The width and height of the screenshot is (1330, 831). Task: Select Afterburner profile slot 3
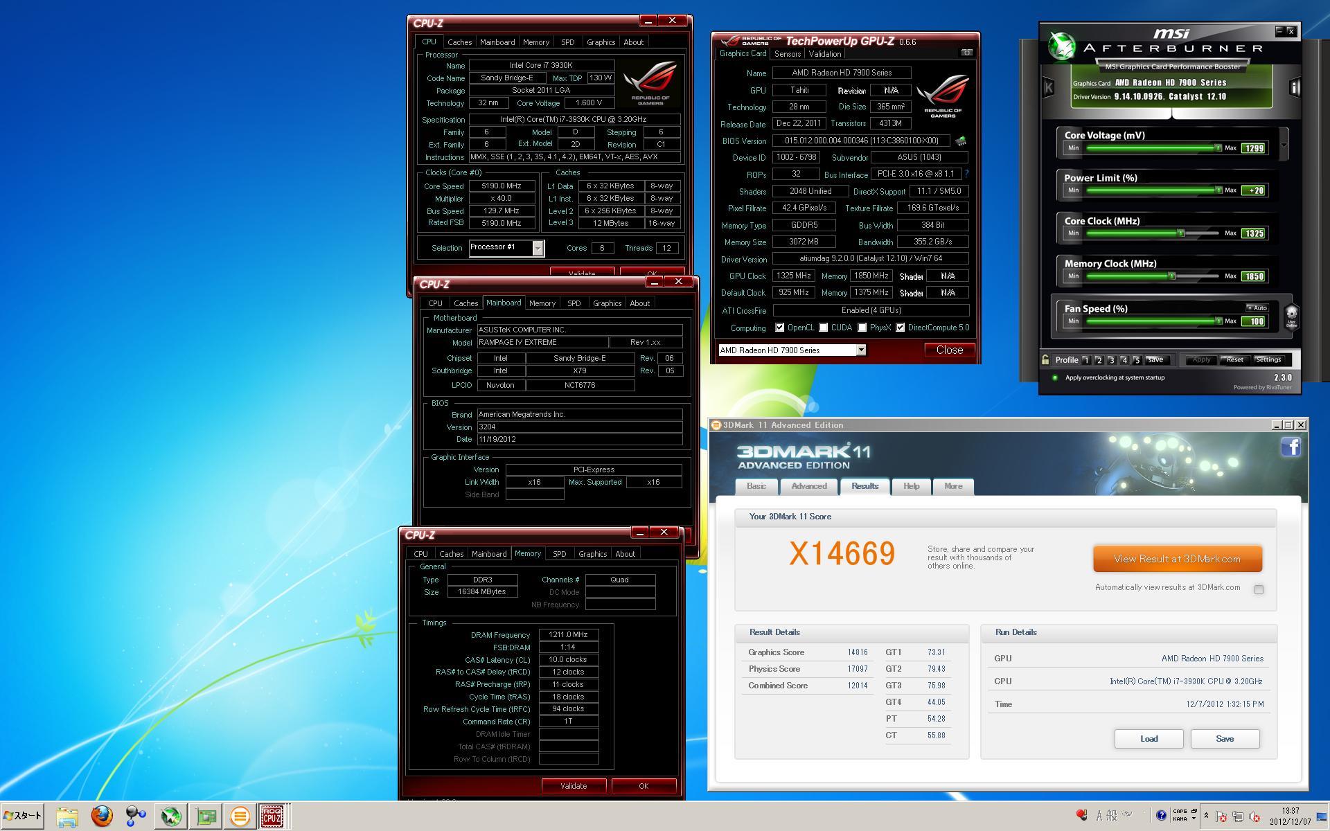tap(1111, 360)
